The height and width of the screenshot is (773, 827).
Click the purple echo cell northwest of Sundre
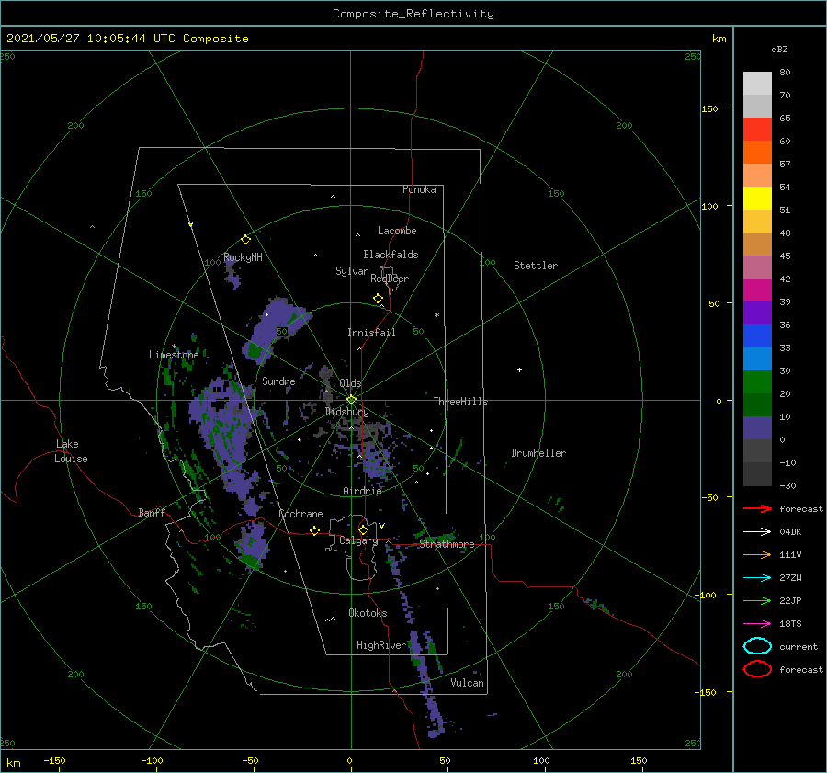(274, 326)
